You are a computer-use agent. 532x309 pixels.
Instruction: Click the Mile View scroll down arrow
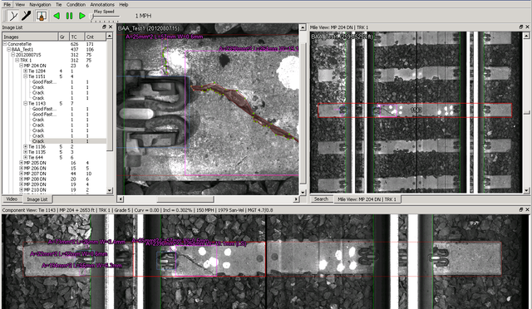526,191
